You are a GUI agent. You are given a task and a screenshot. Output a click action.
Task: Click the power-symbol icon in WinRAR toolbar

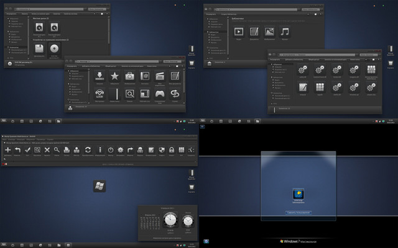point(111,150)
